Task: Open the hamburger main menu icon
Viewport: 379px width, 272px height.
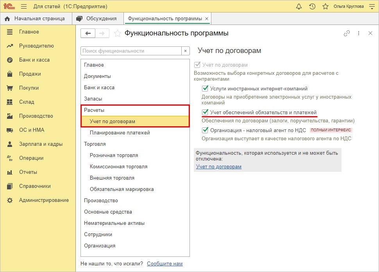Action: click(24, 7)
